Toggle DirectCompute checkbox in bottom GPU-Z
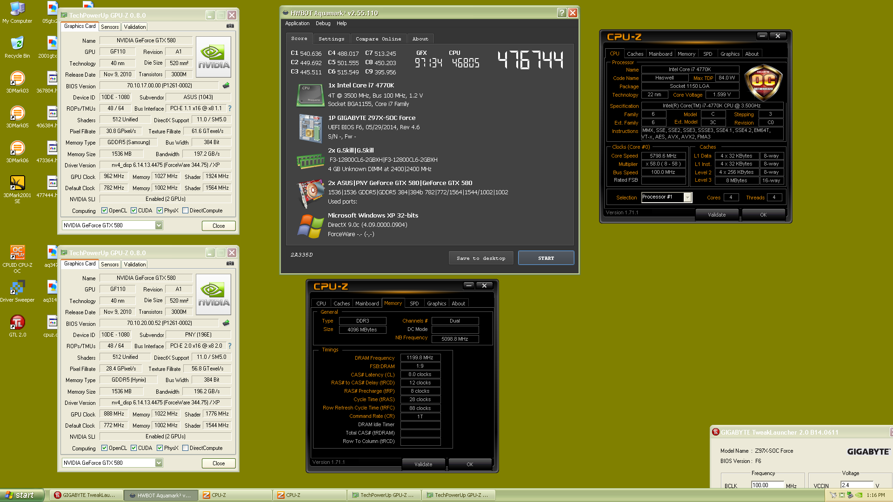The image size is (893, 502). pos(185,448)
